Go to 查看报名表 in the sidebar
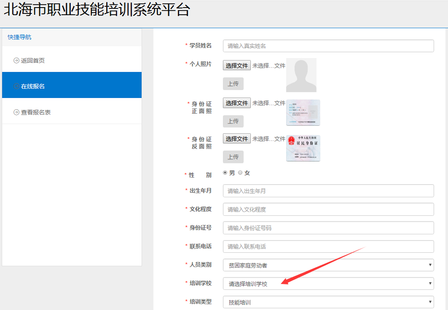This screenshot has width=448, height=310. click(36, 112)
